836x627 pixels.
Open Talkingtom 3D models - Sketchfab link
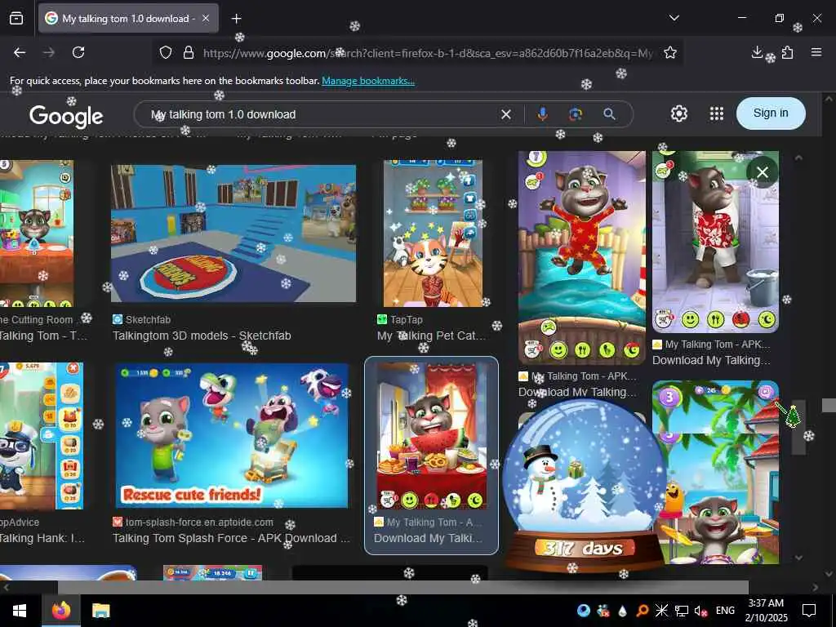(x=202, y=336)
